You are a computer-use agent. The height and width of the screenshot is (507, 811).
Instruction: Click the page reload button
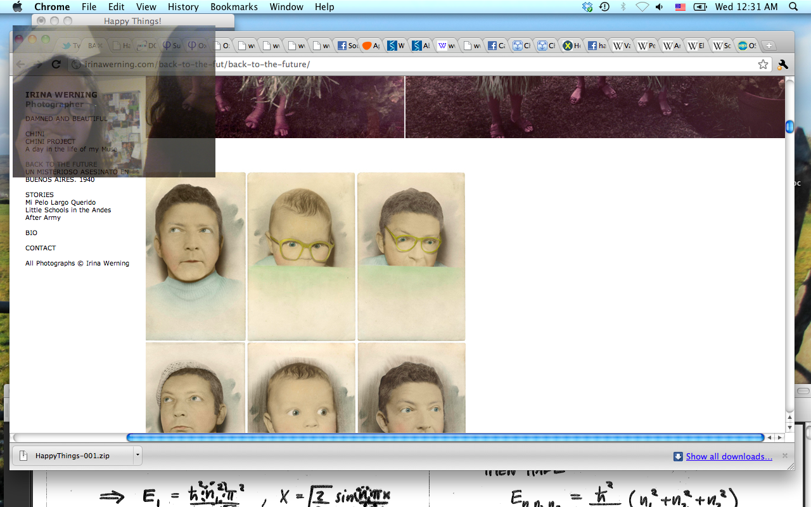tap(56, 64)
